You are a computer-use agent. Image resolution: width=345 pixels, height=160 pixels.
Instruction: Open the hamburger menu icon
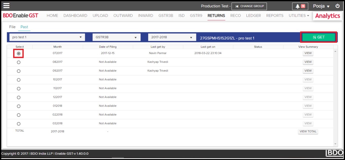[x=6, y=6]
